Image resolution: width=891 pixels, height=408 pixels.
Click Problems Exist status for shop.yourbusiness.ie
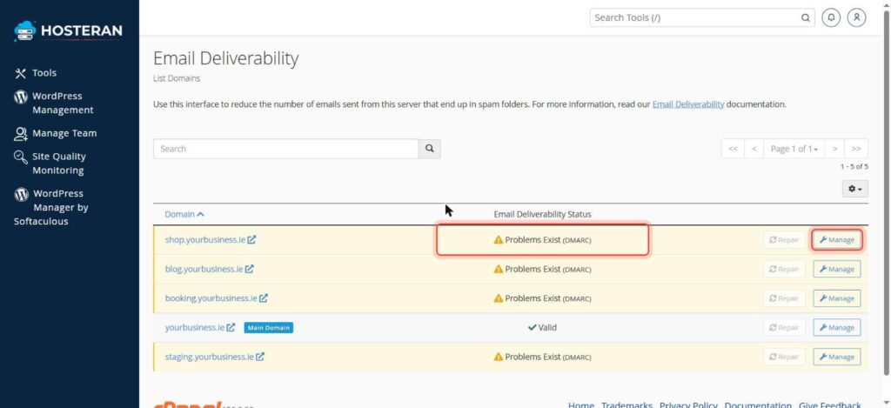pyautogui.click(x=542, y=240)
